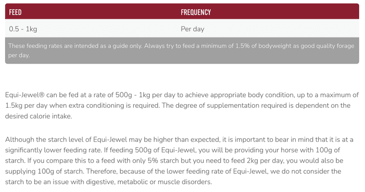Click the FREQUENCY column header
The height and width of the screenshot is (192, 365).
[196, 12]
